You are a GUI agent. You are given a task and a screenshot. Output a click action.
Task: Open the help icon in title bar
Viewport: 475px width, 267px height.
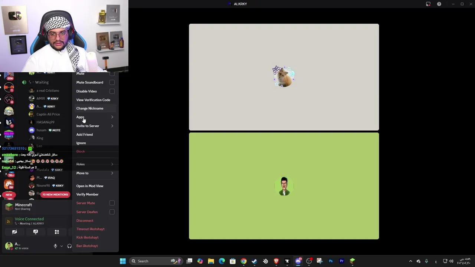click(439, 4)
